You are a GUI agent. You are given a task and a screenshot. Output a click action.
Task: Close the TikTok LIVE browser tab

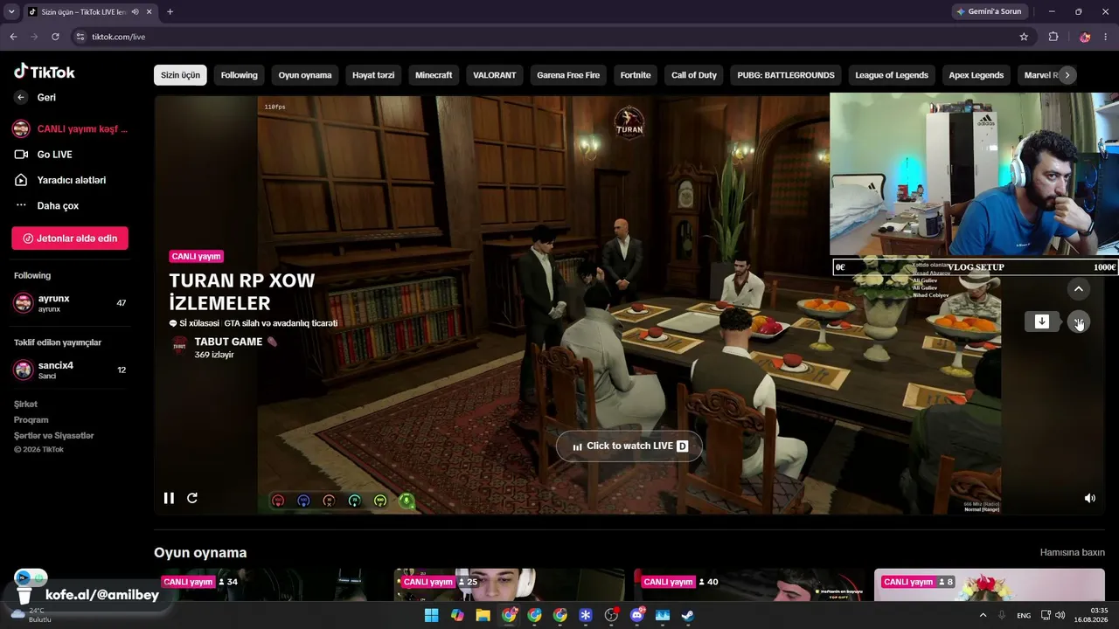[x=149, y=11]
